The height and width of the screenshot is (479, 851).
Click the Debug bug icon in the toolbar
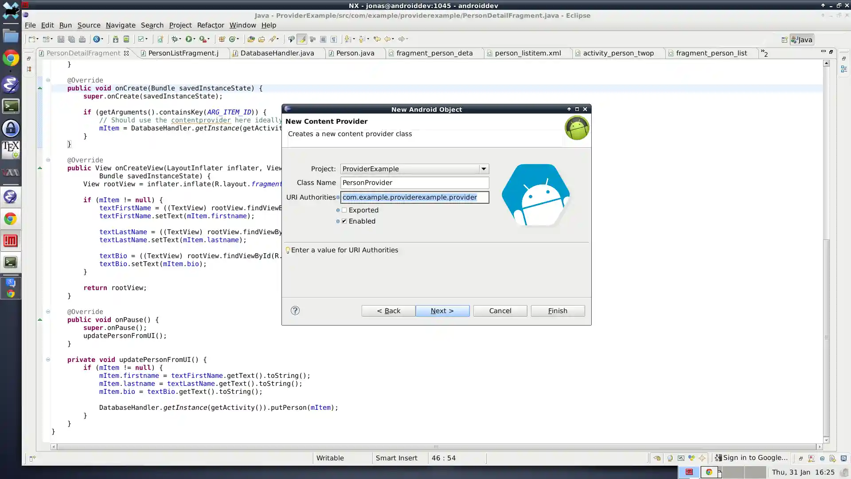176,39
